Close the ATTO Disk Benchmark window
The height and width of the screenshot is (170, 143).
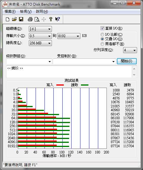[x=134, y=3]
